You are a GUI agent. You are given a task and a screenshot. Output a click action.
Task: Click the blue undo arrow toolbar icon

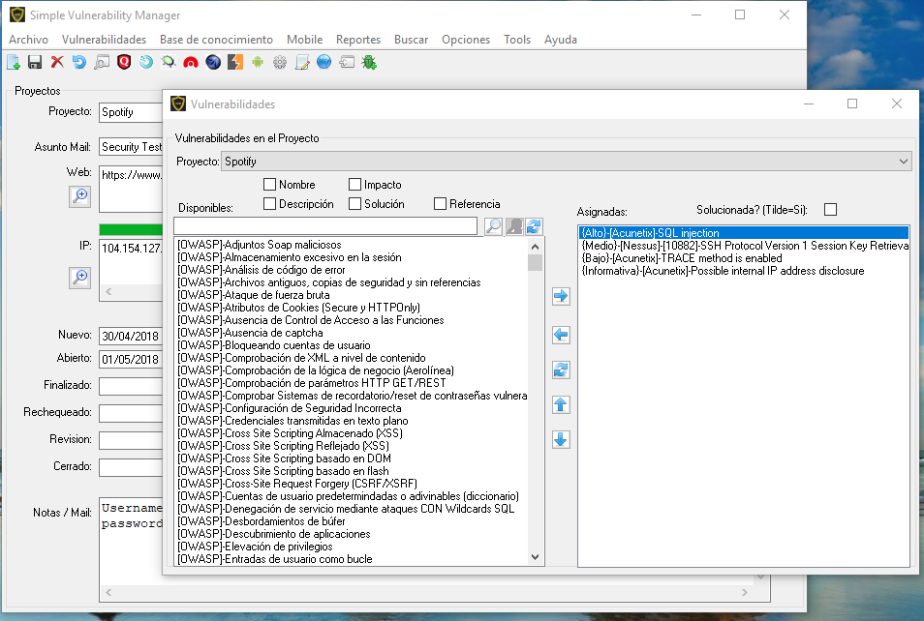[x=79, y=62]
